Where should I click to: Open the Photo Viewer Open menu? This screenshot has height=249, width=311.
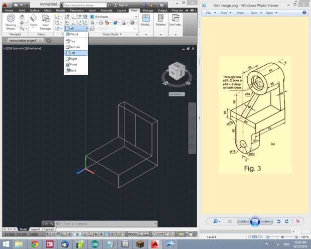(x=271, y=13)
